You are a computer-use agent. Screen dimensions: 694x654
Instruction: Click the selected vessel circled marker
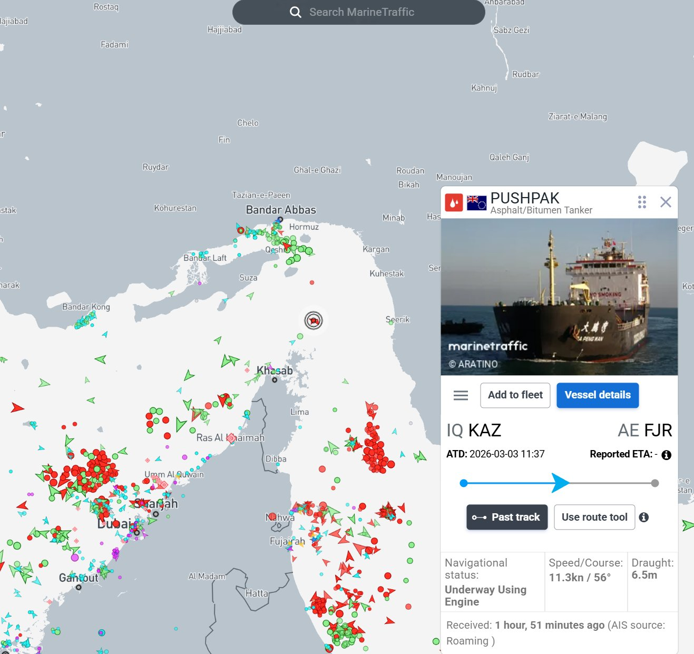pyautogui.click(x=314, y=320)
